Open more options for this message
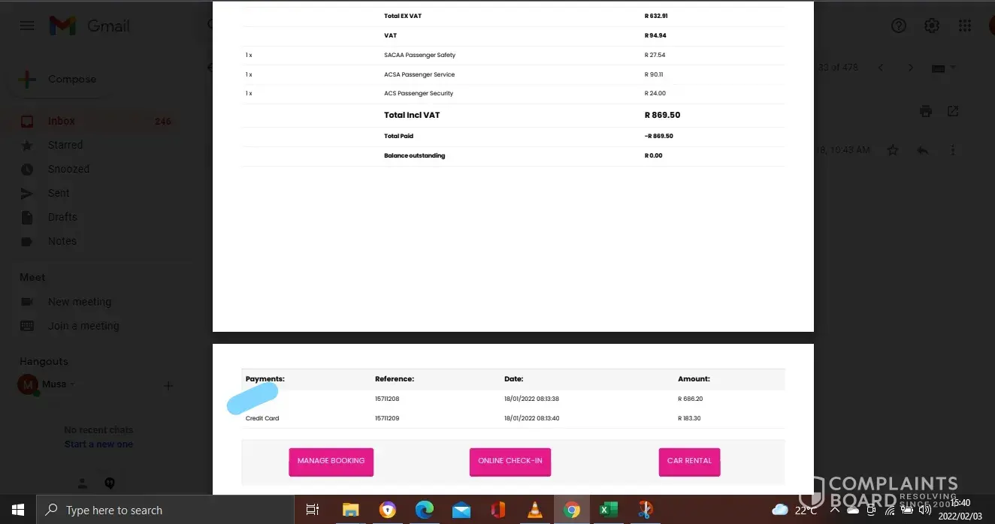This screenshot has height=524, width=995. pos(953,150)
